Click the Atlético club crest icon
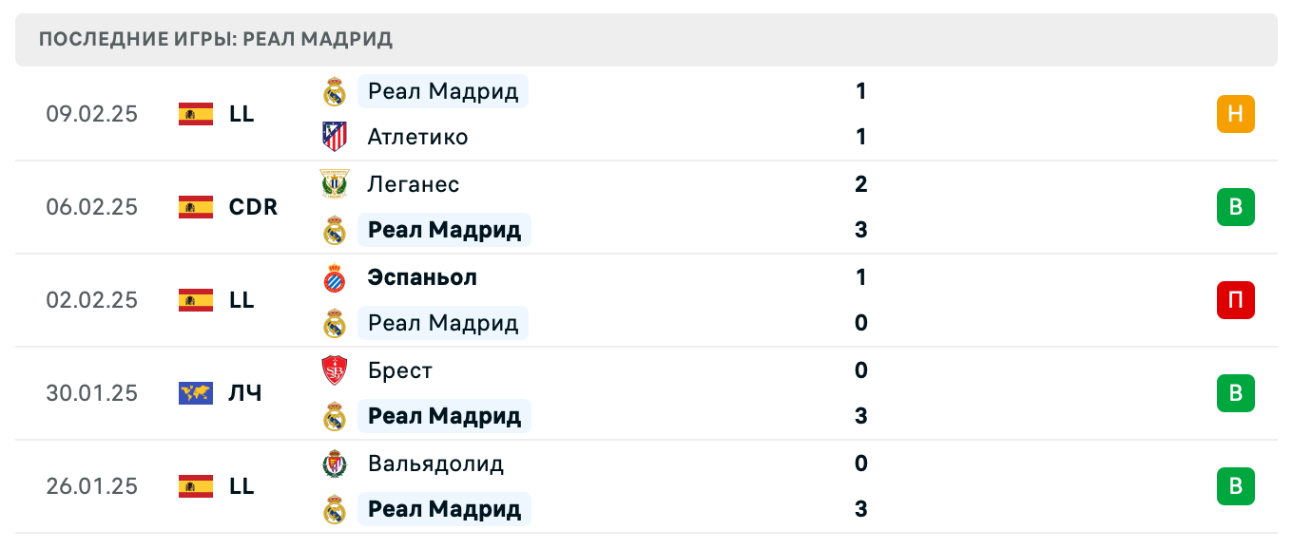 (x=335, y=137)
